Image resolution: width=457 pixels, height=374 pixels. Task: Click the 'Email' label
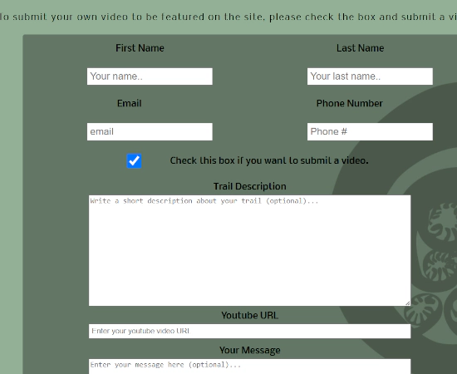(129, 103)
